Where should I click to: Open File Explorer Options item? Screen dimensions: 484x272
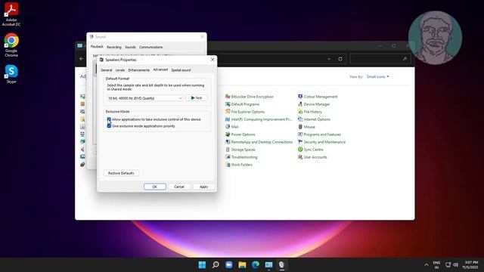click(245, 112)
